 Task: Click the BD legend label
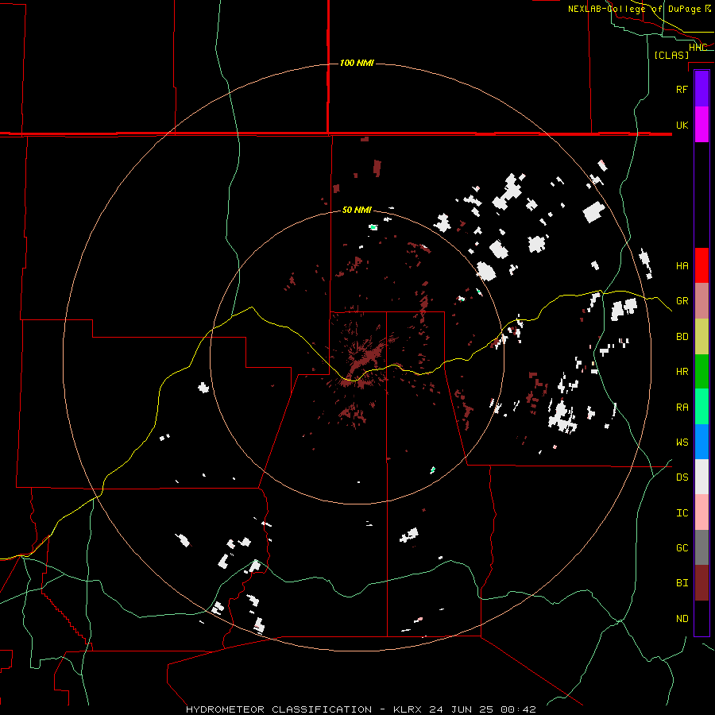click(682, 337)
